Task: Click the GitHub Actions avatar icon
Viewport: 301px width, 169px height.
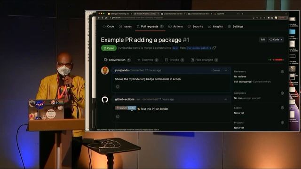Action: pos(105,100)
